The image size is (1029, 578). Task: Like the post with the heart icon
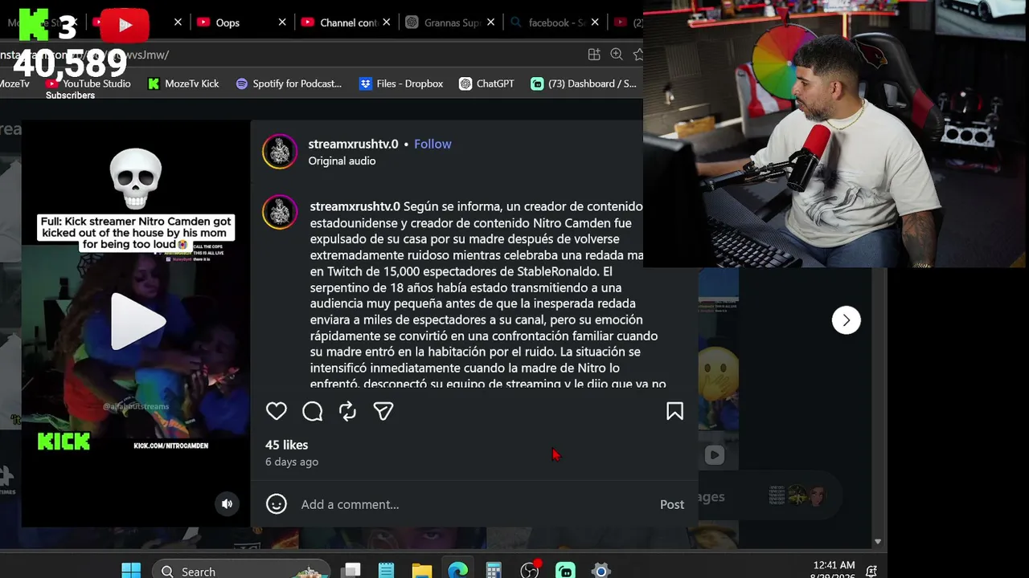[x=277, y=411]
